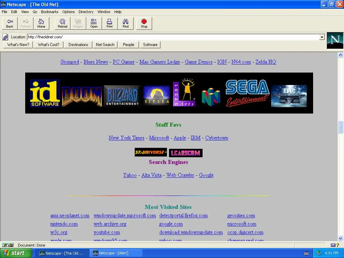Click inside the Location URL field
The image size is (344, 258).
[173, 37]
